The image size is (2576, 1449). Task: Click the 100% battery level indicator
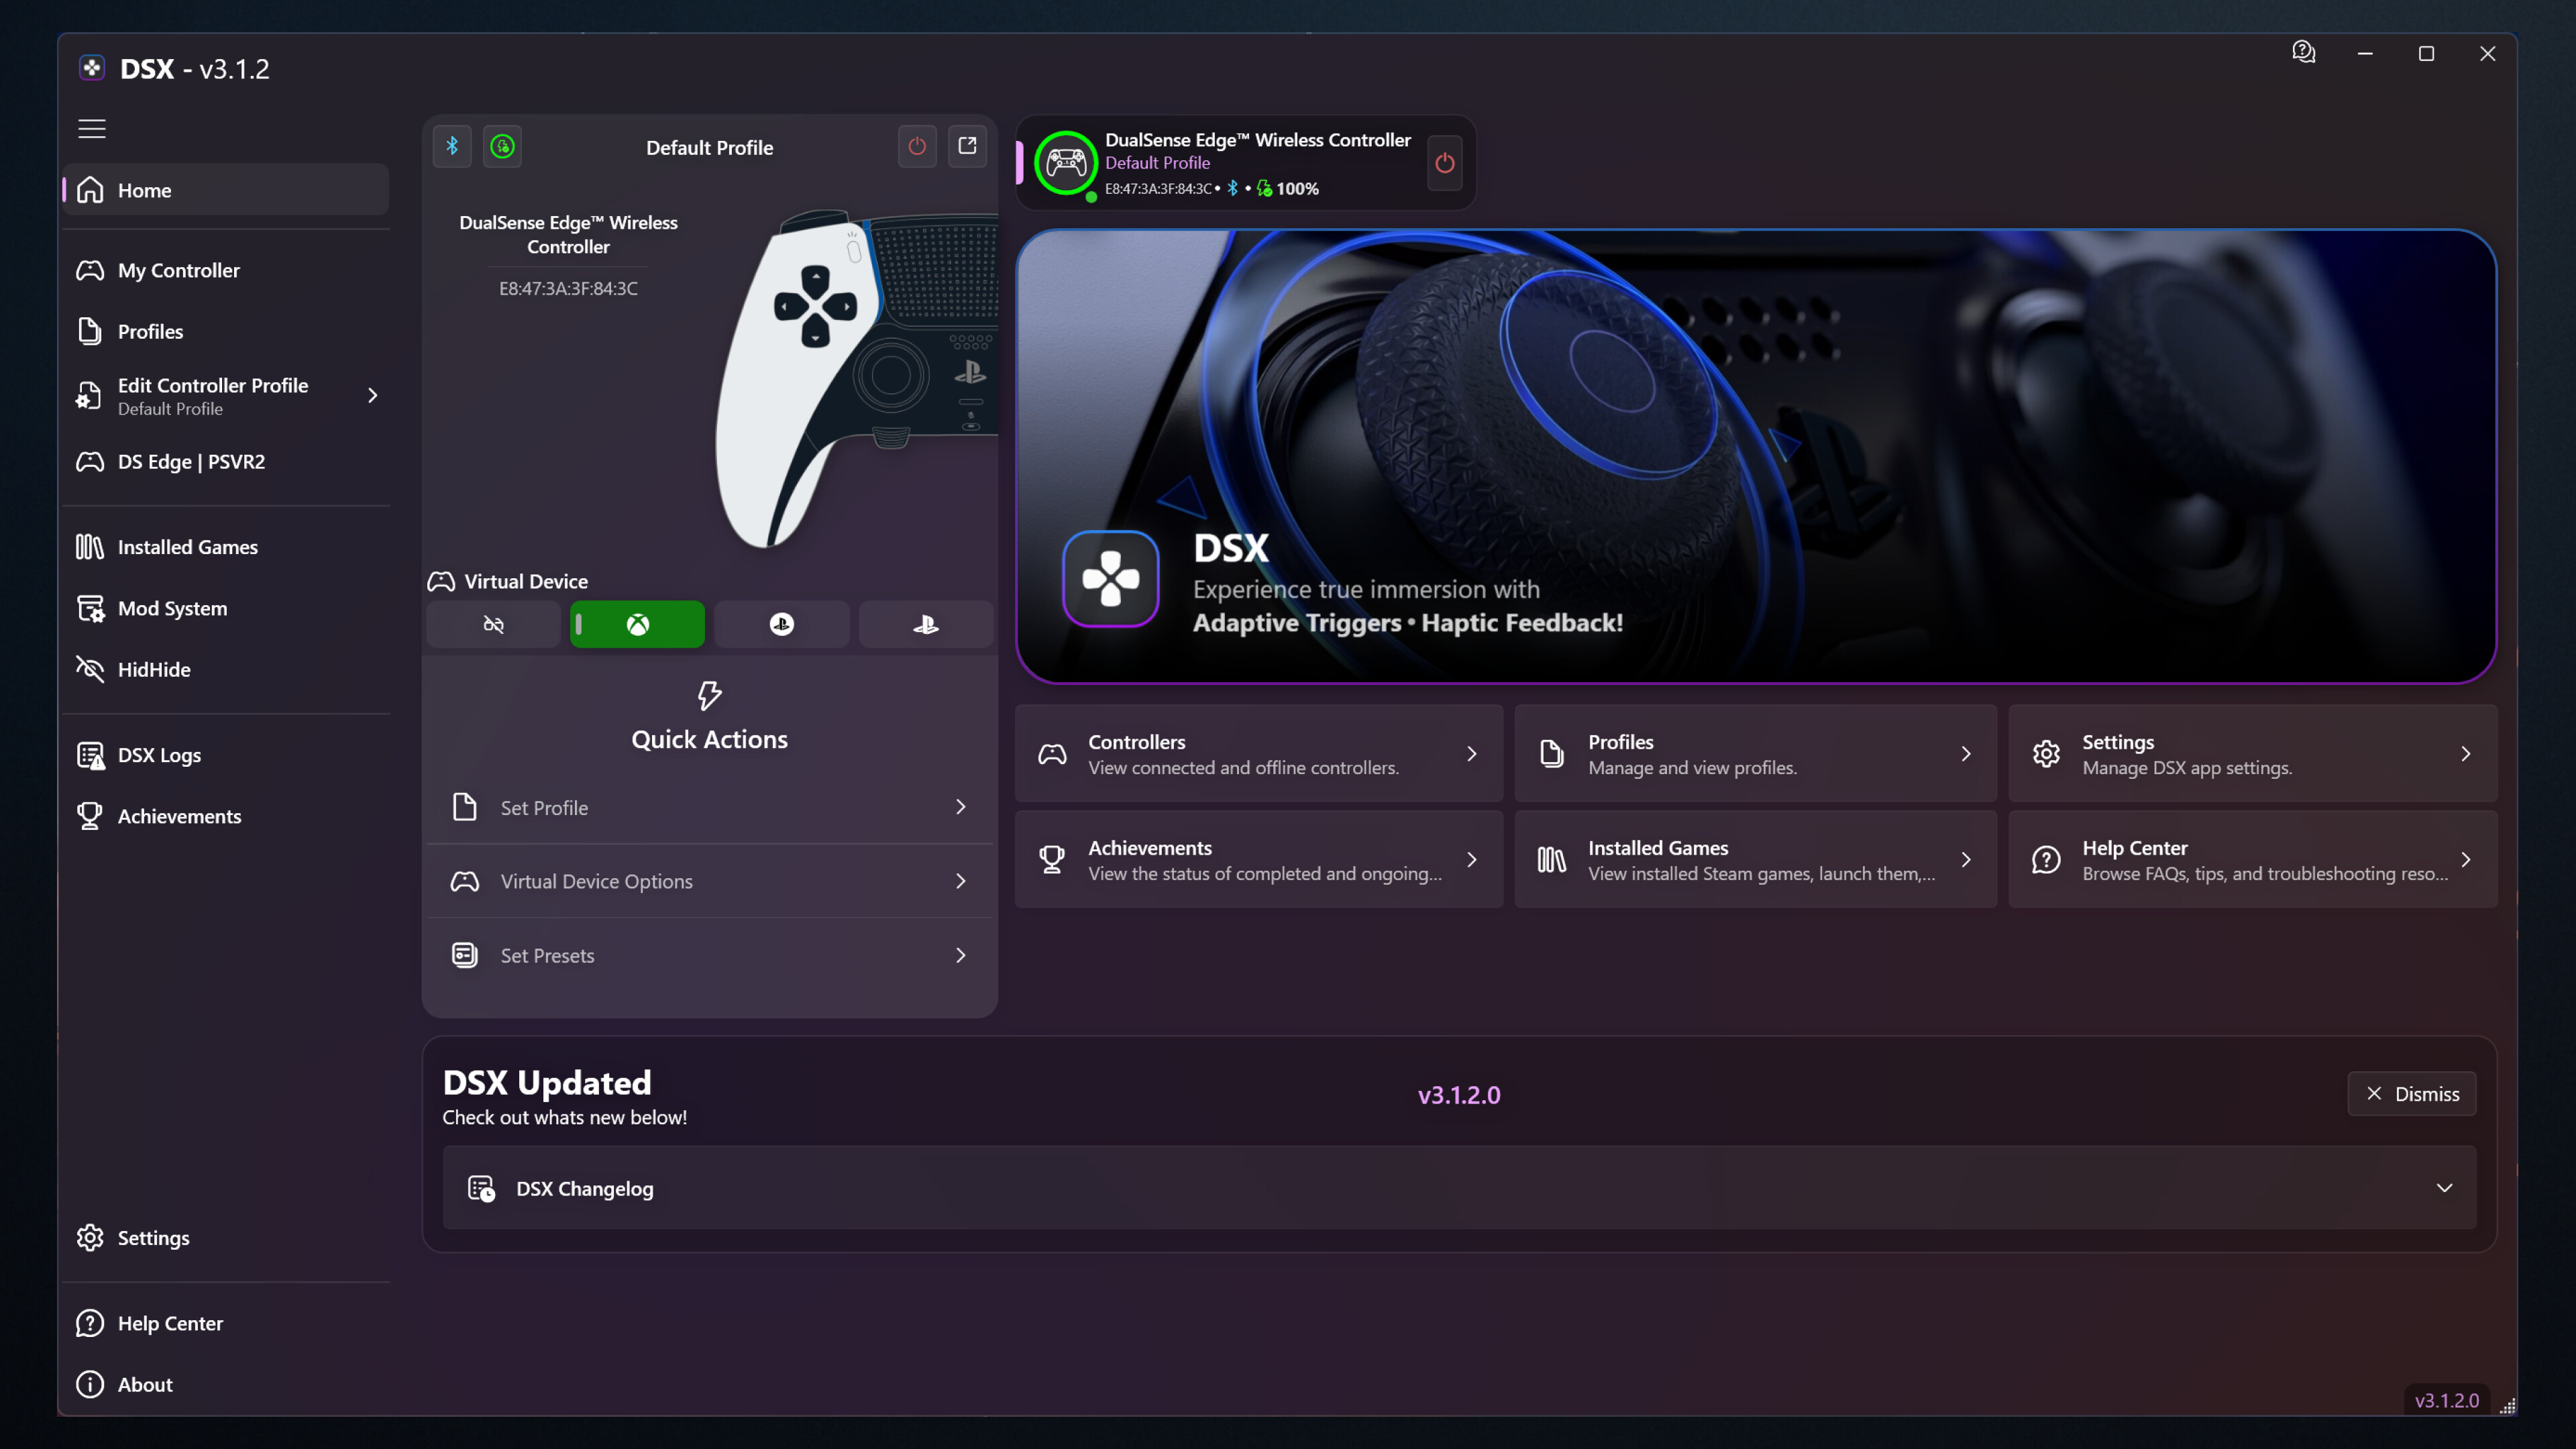point(1295,188)
